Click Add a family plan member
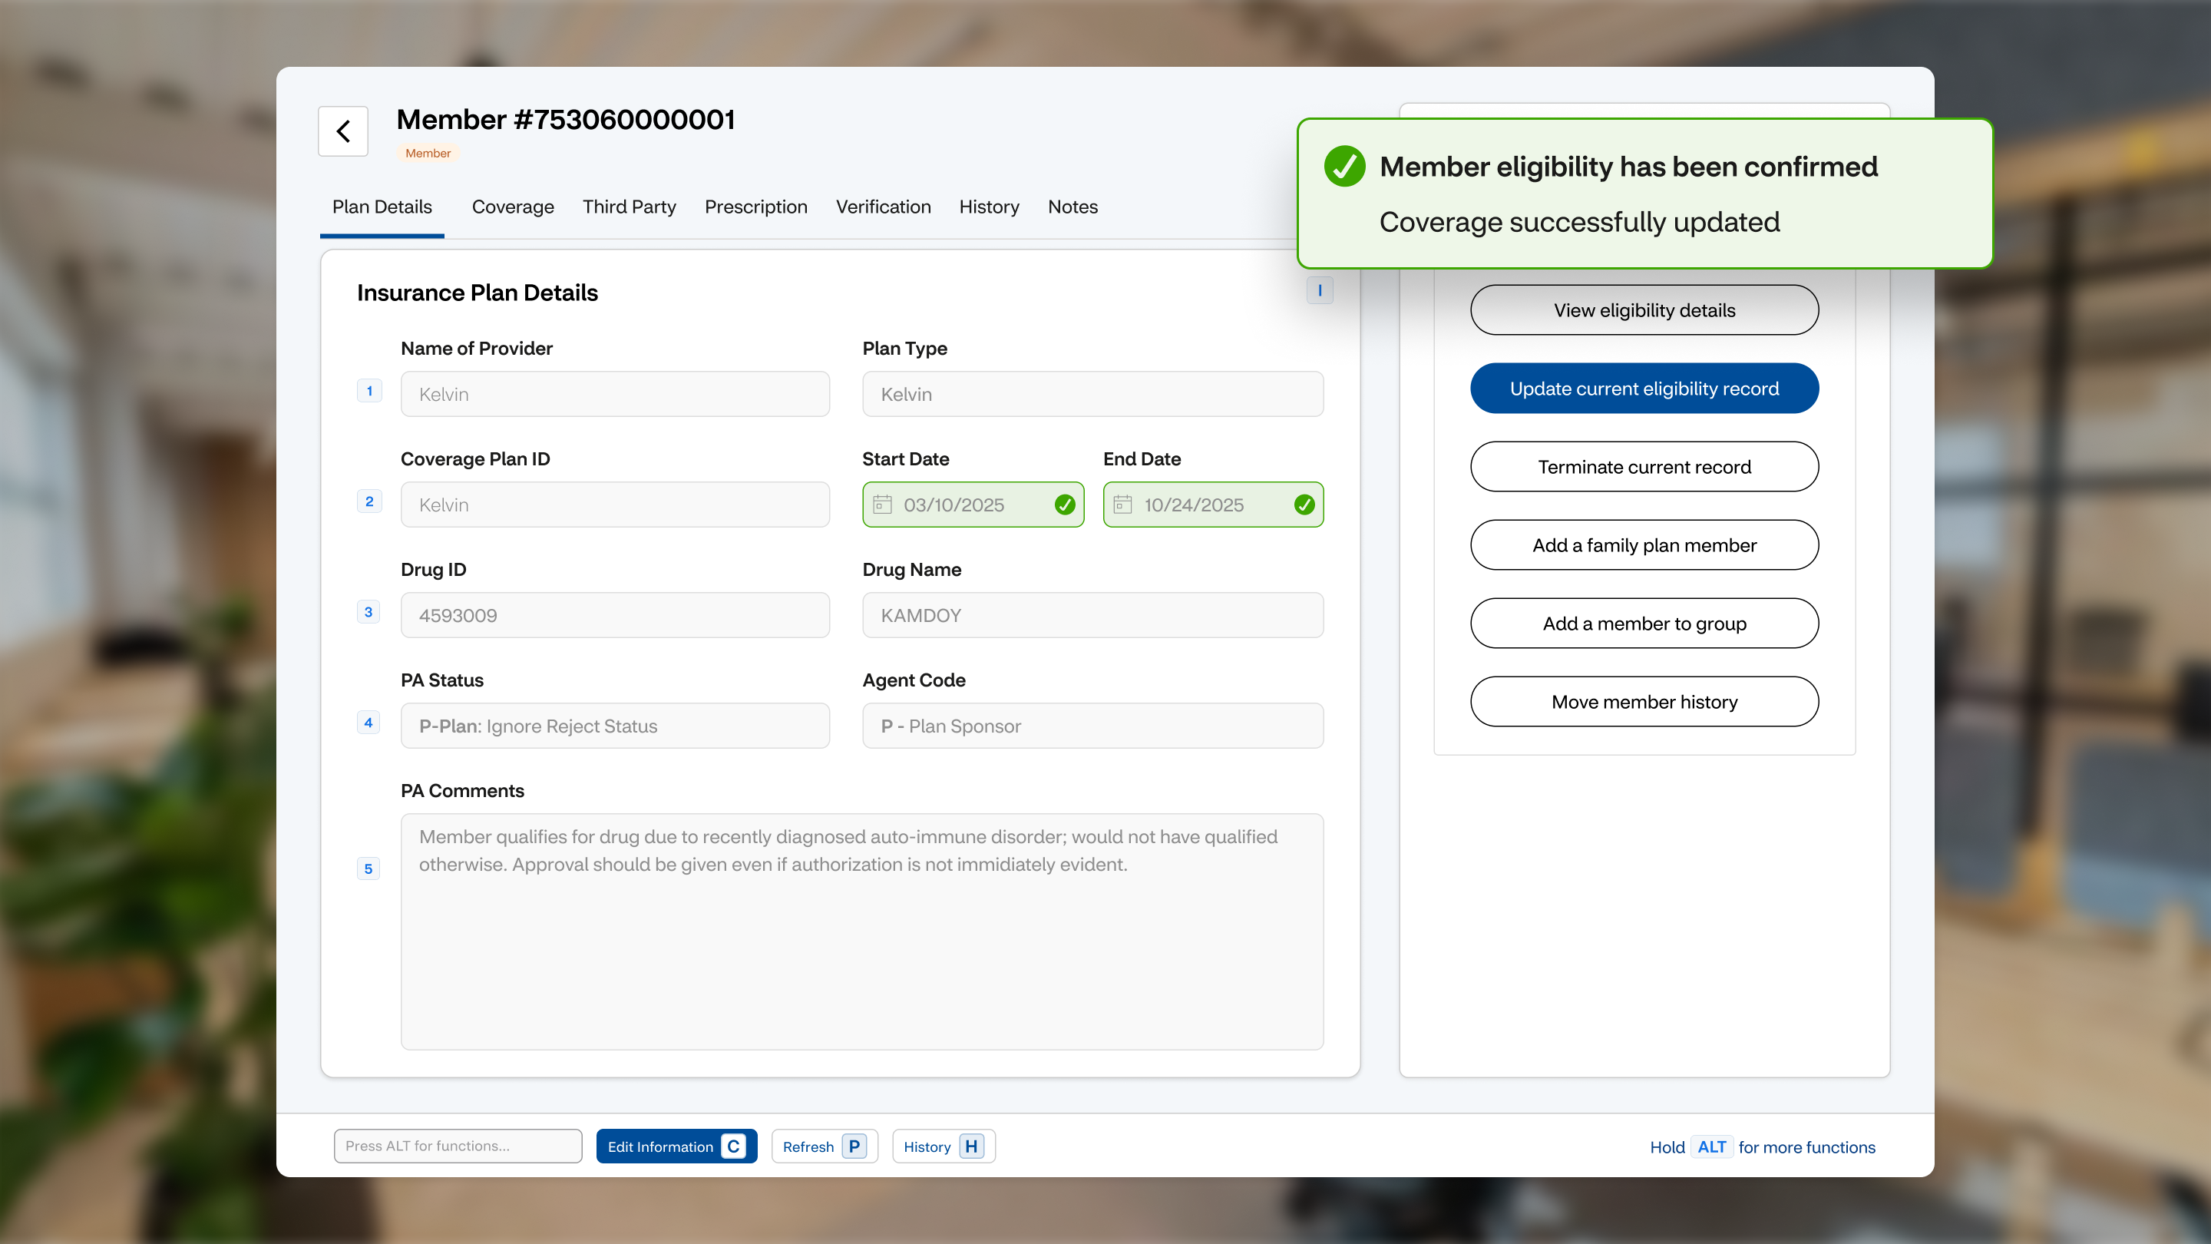The width and height of the screenshot is (2211, 1244). (x=1644, y=544)
